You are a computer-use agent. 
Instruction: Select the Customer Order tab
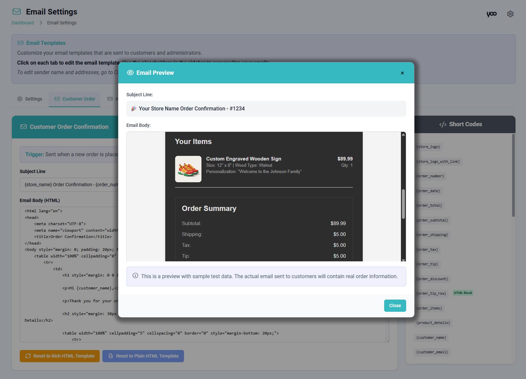pyautogui.click(x=75, y=99)
